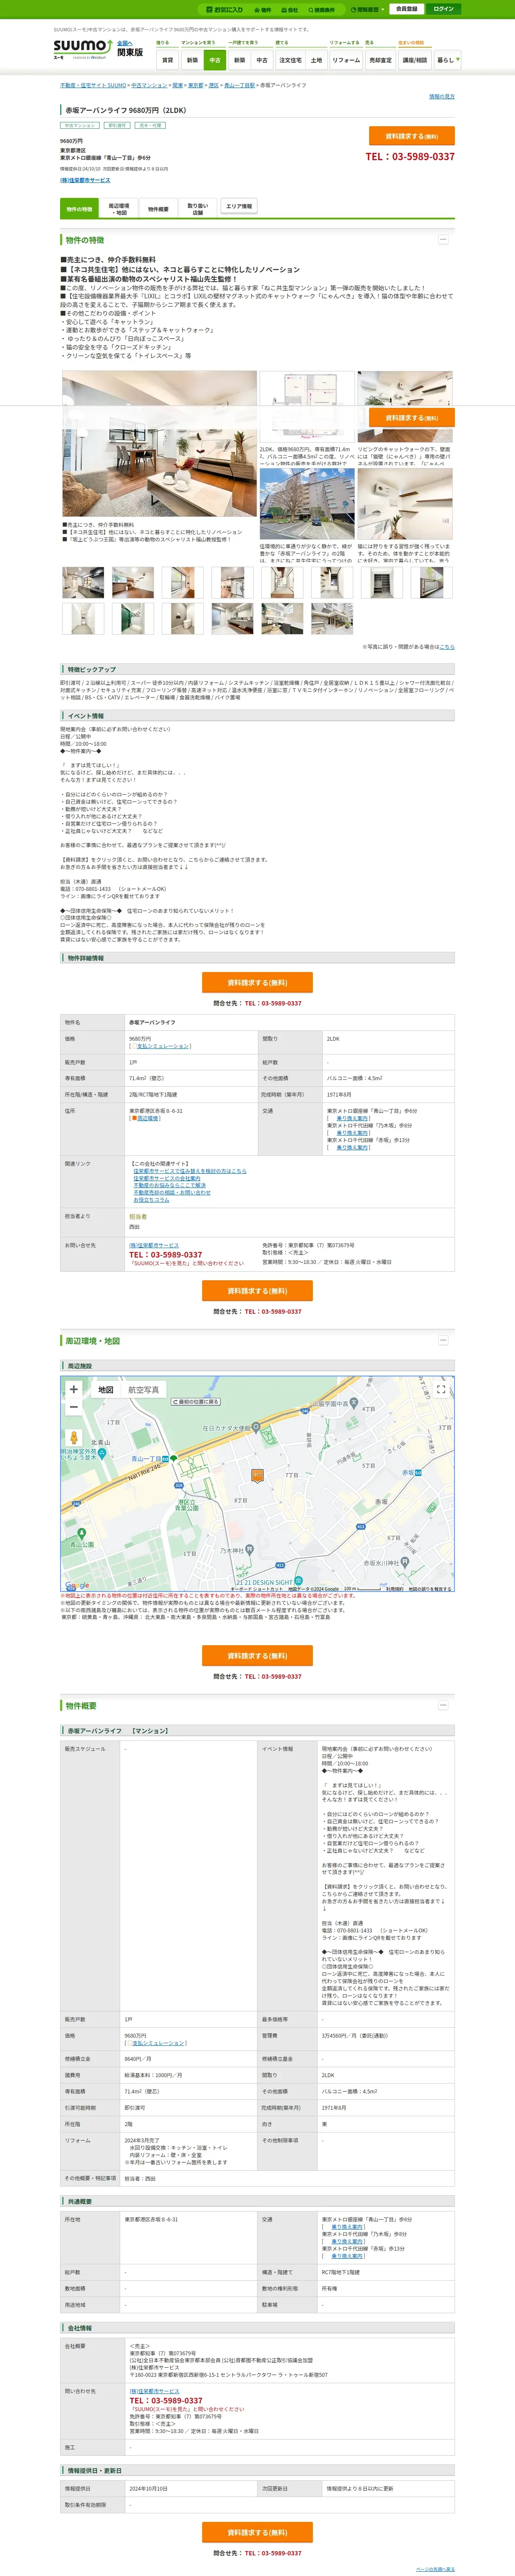This screenshot has width=515, height=2576.
Task: Open 情報の見方 link
Action: (x=441, y=96)
